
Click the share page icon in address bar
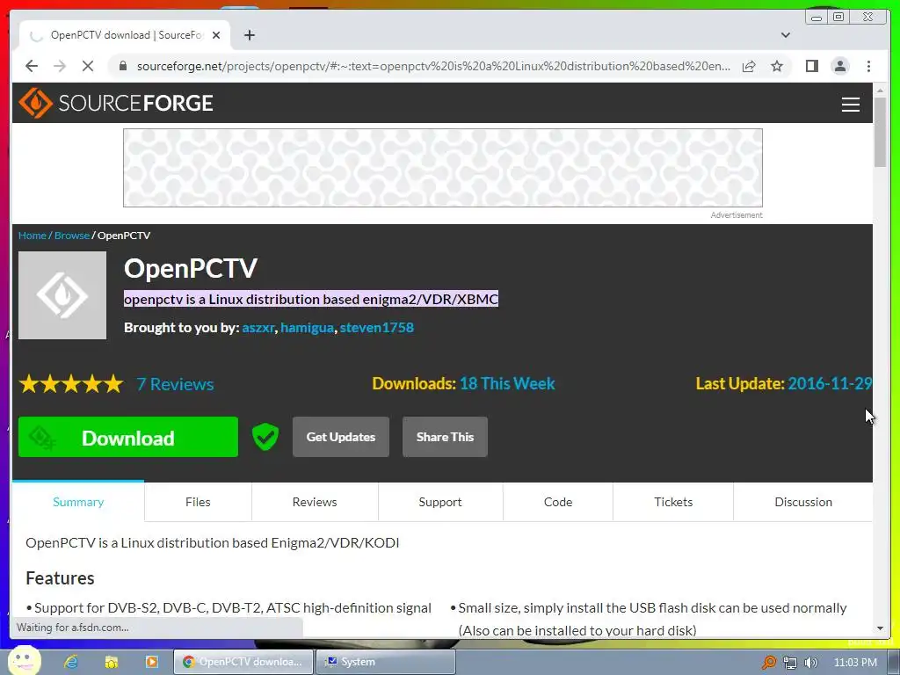[749, 66]
